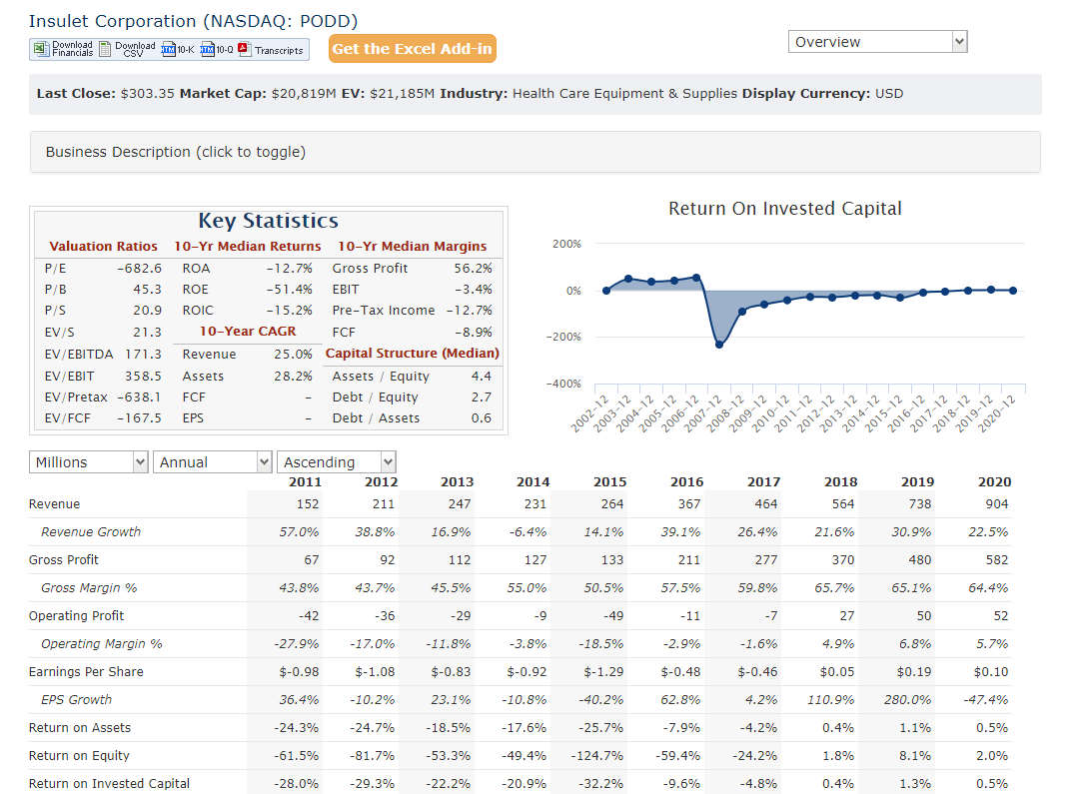This screenshot has height=794, width=1078.
Task: Click the Download Financials Excel icon
Action: tap(41, 49)
